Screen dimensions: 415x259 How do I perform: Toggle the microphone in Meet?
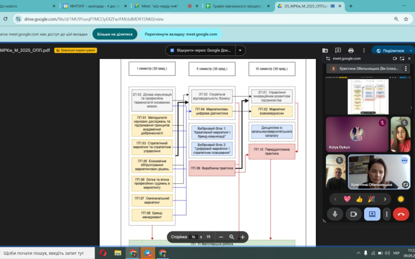click(x=335, y=213)
